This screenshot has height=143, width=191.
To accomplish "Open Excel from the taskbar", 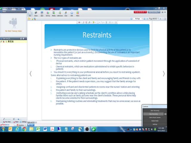I will click(x=38, y=129).
